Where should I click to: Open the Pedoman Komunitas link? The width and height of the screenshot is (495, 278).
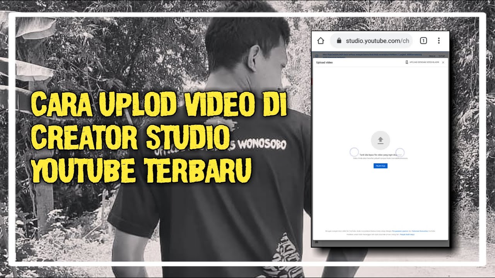coord(420,231)
